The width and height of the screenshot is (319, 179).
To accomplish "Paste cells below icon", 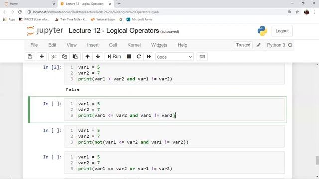I will coord(75,57).
